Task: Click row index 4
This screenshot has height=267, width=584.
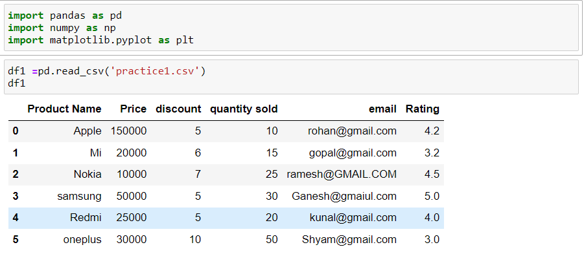Action: tap(16, 218)
